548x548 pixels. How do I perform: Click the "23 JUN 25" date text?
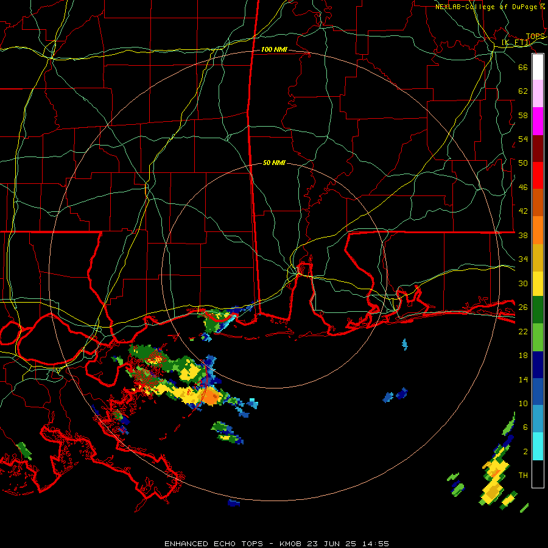point(332,544)
